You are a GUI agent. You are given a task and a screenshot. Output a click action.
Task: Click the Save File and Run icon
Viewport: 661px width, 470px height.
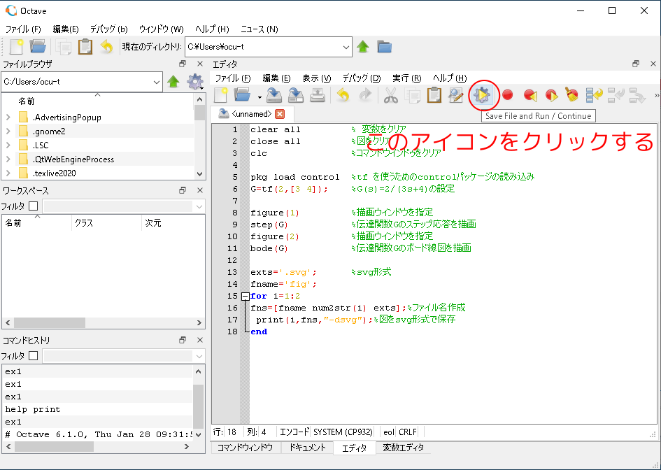(x=482, y=95)
